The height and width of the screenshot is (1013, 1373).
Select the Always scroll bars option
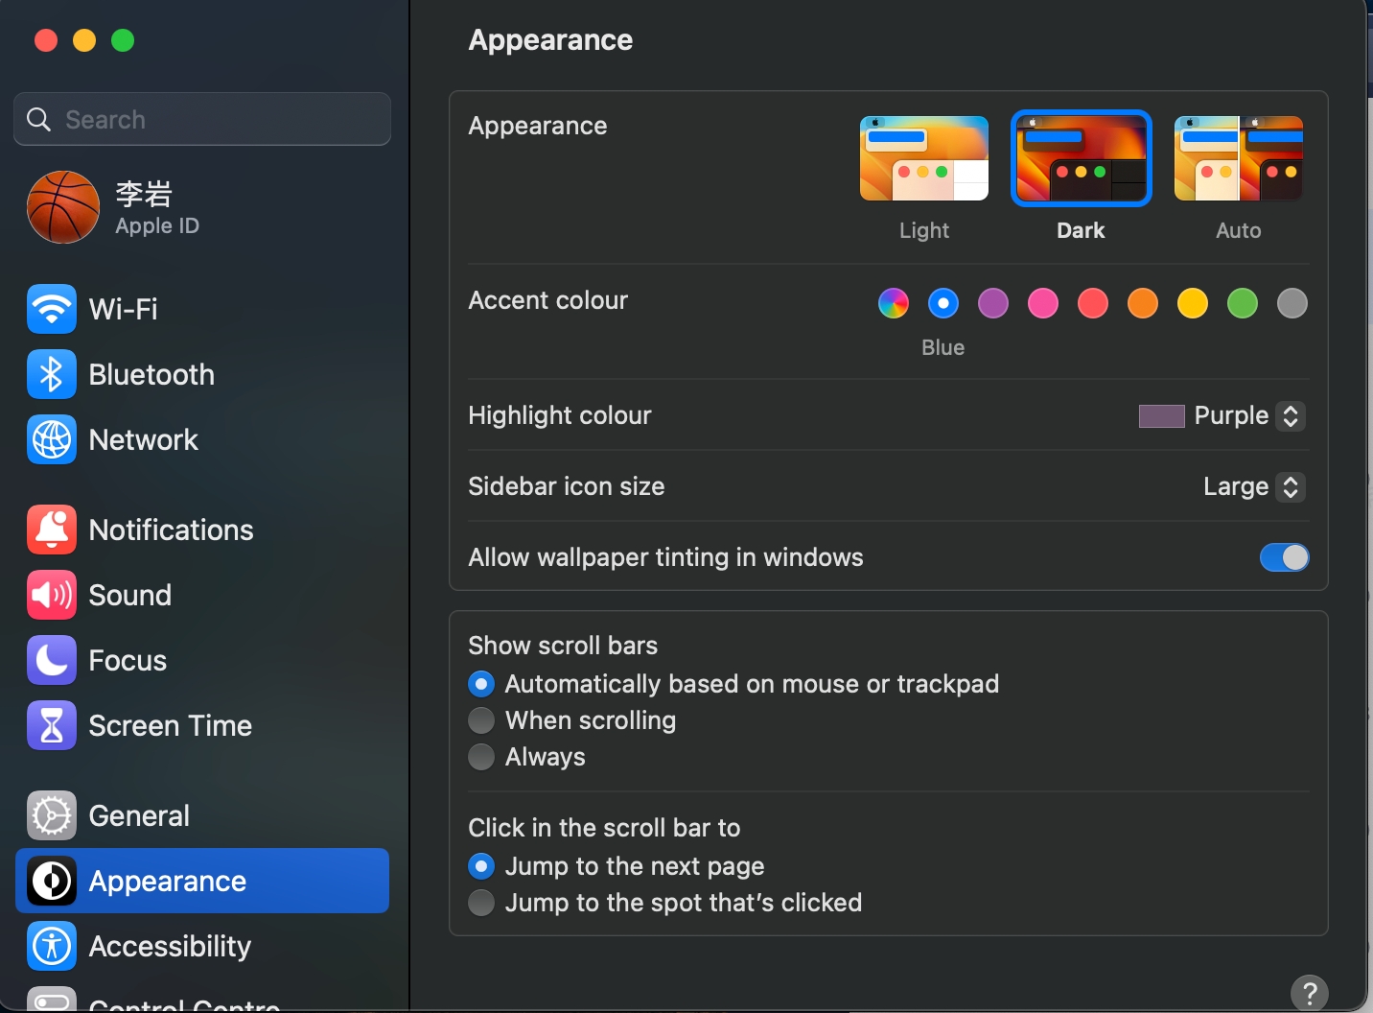tap(481, 757)
